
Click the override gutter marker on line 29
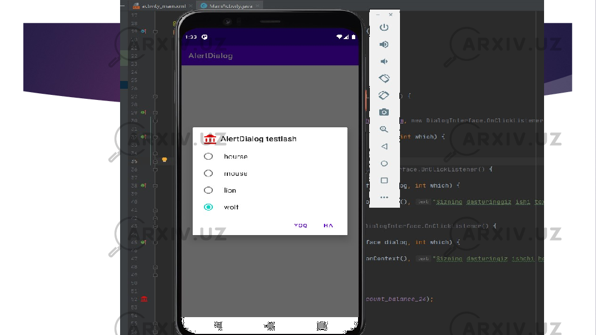[x=144, y=112]
